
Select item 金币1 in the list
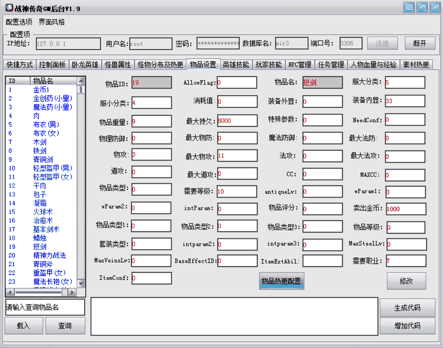click(41, 90)
